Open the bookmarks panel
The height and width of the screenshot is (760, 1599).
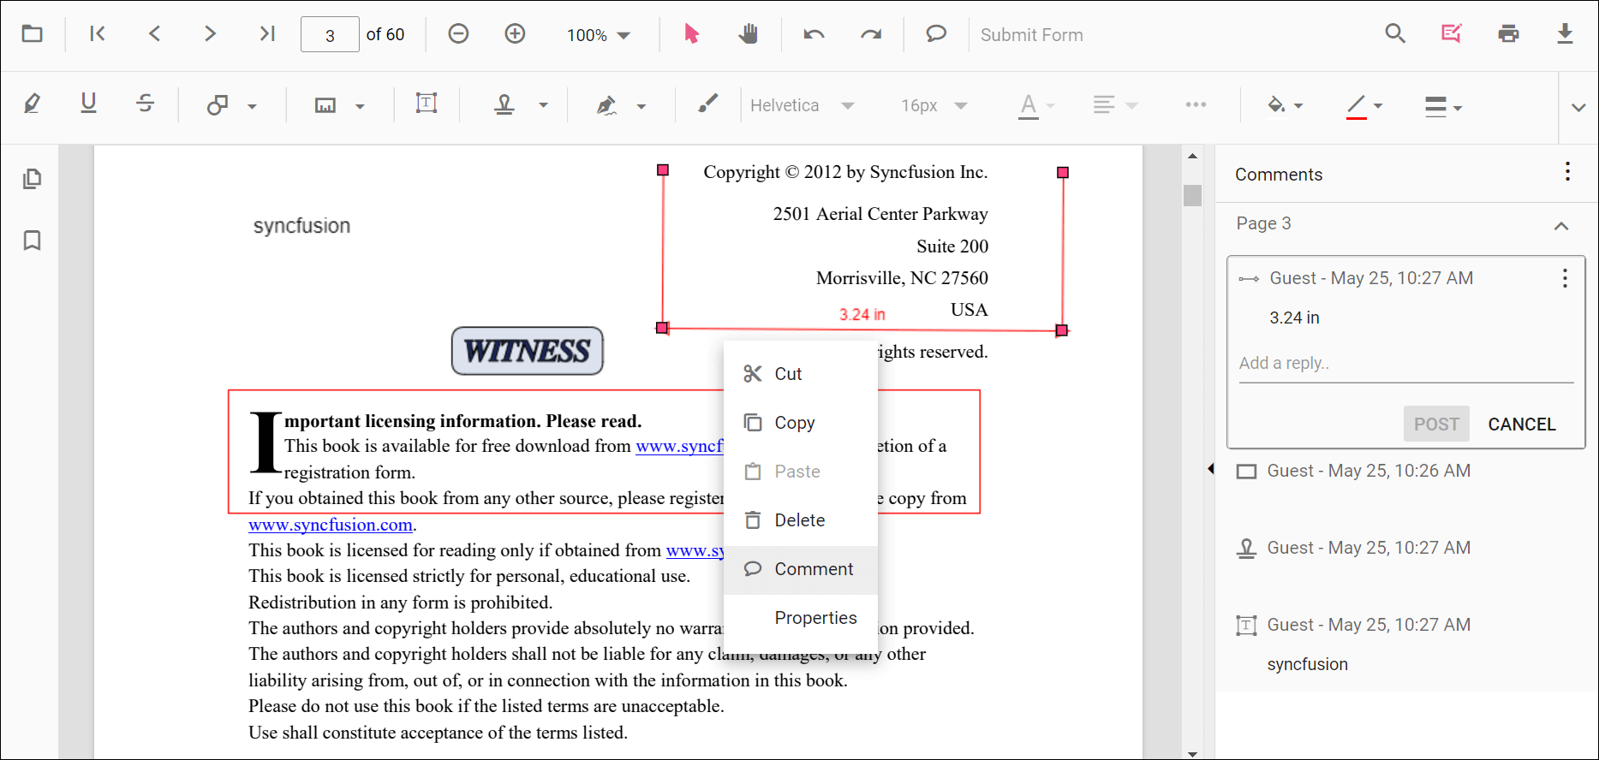(32, 240)
